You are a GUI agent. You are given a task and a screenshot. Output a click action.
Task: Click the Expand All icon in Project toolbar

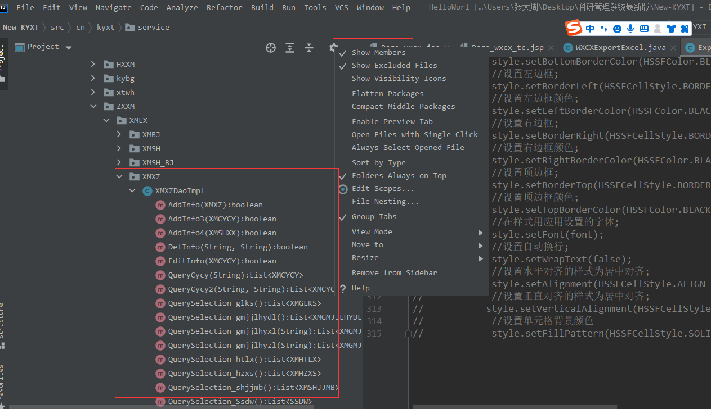pyautogui.click(x=290, y=48)
